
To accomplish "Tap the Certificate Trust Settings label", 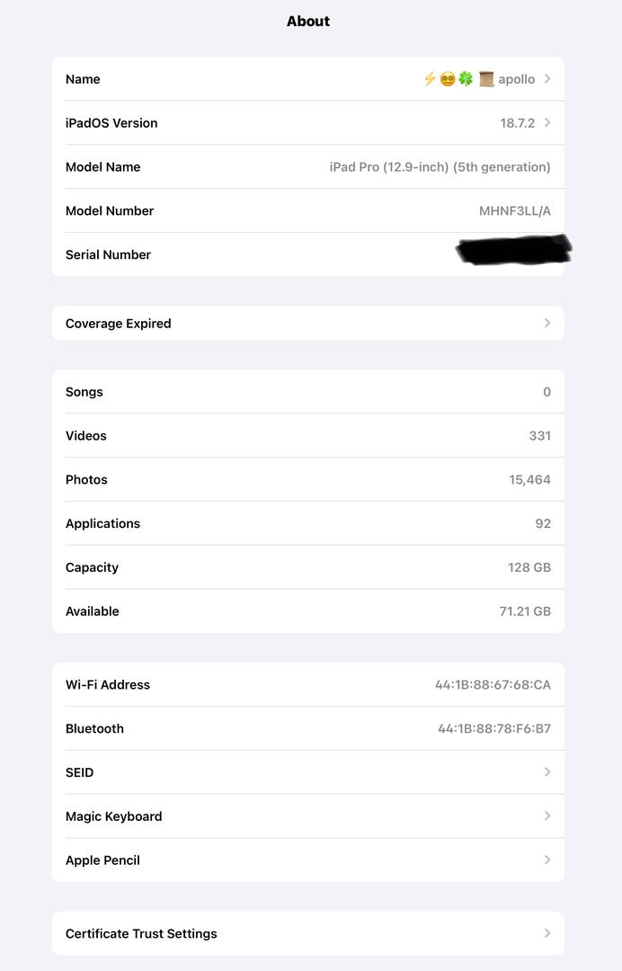I will 141,933.
